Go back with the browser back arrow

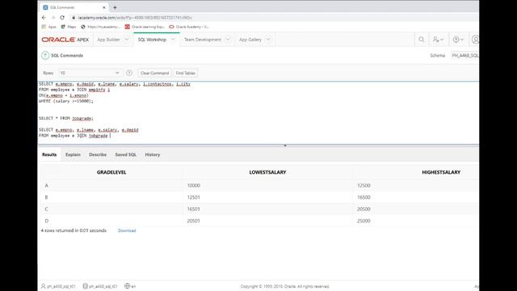pyautogui.click(x=44, y=18)
